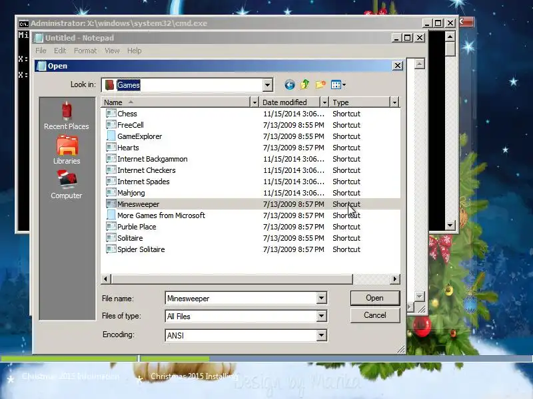Click Solitaire date '7/13/2009 8:55 PM'

(294, 238)
